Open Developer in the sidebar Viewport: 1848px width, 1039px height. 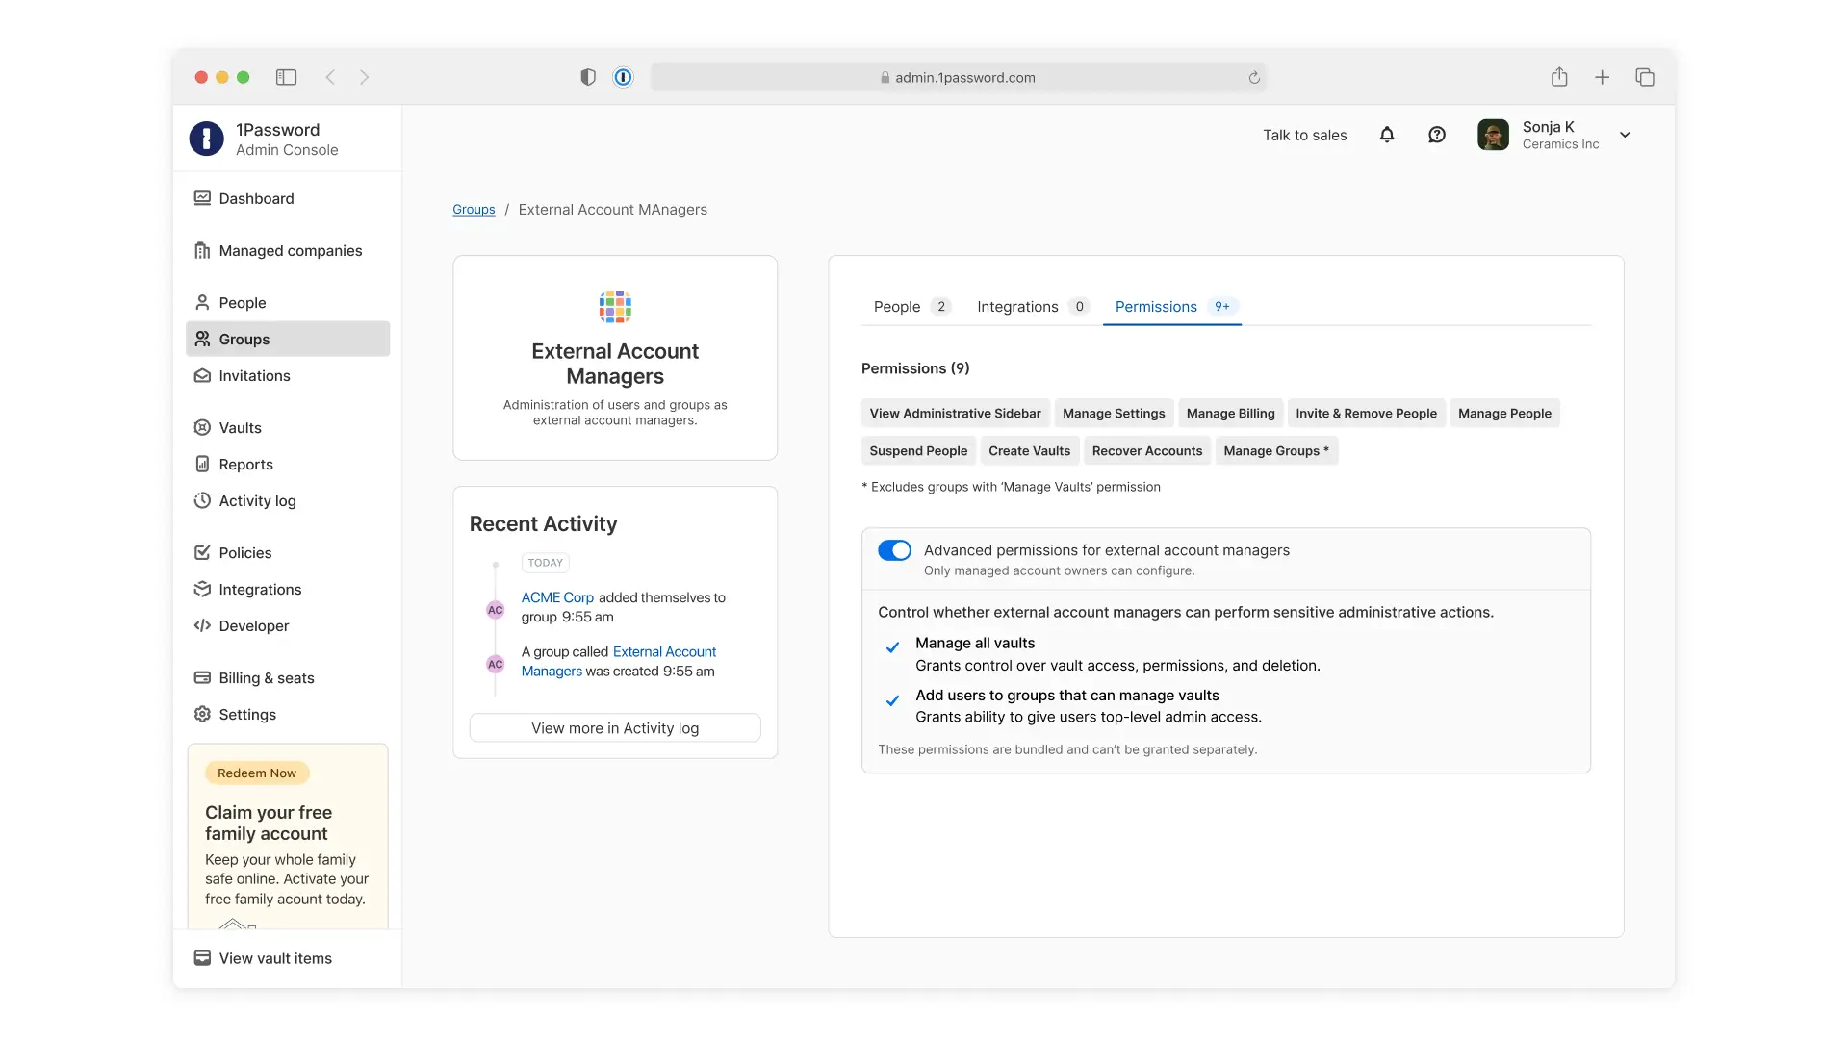pyautogui.click(x=288, y=625)
